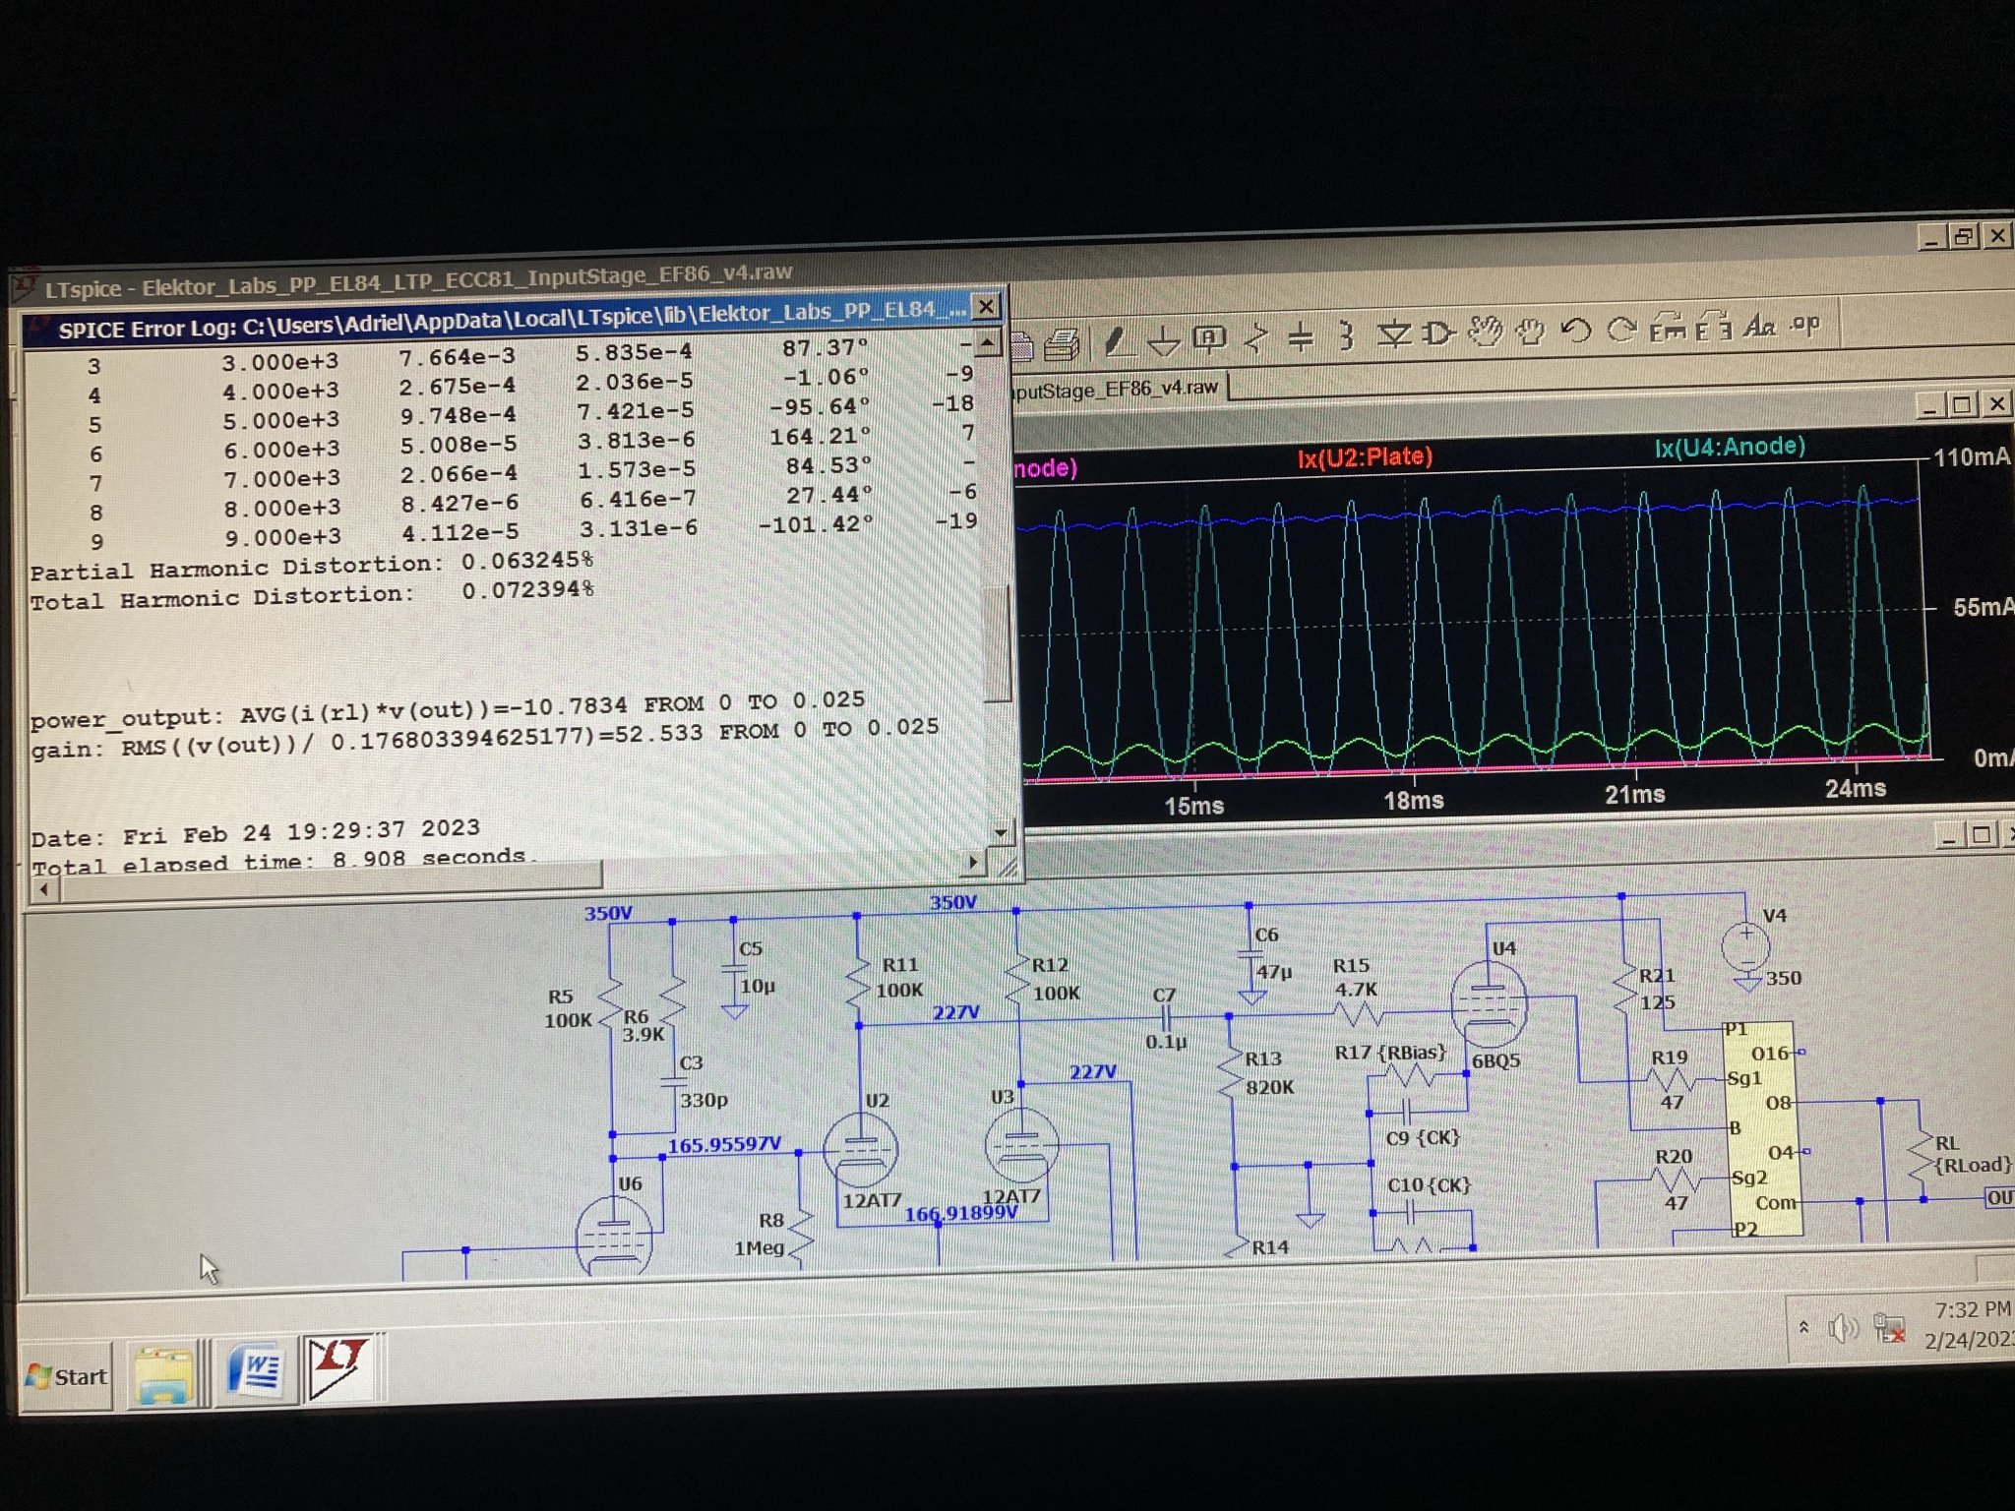The width and height of the screenshot is (2015, 1511).
Task: Click scroll-left arrow below the error log
Action: [43, 889]
